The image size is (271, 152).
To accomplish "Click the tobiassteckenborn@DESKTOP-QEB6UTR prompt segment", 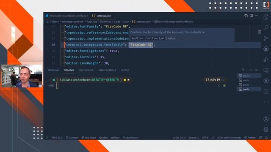I will point(89,80).
